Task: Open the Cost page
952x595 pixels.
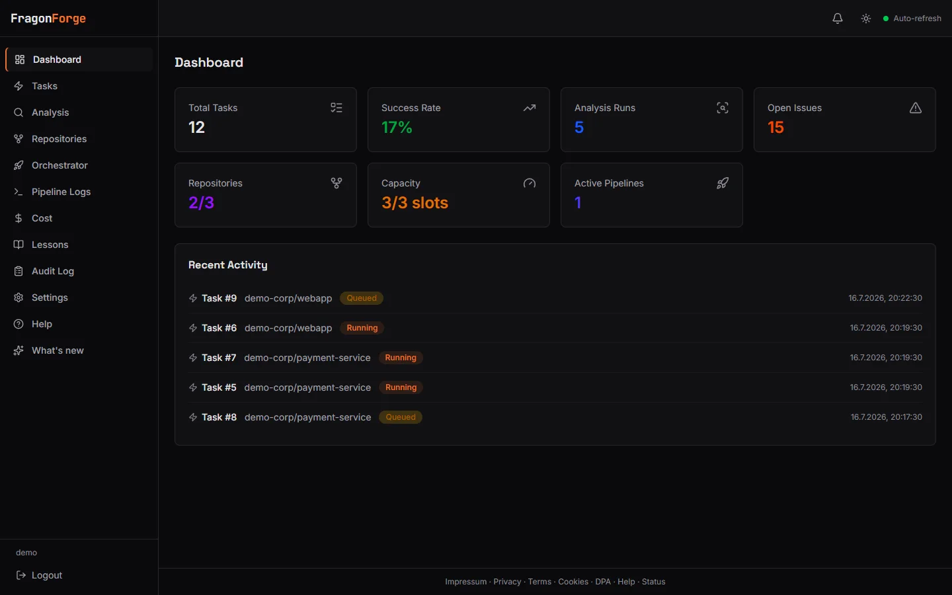Action: (x=79, y=218)
